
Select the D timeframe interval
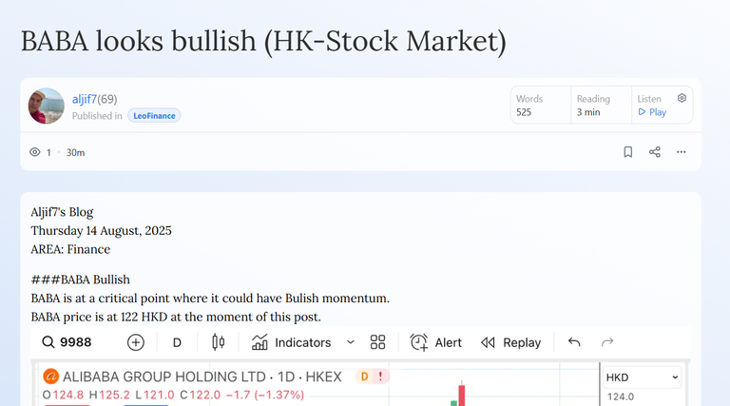point(177,342)
